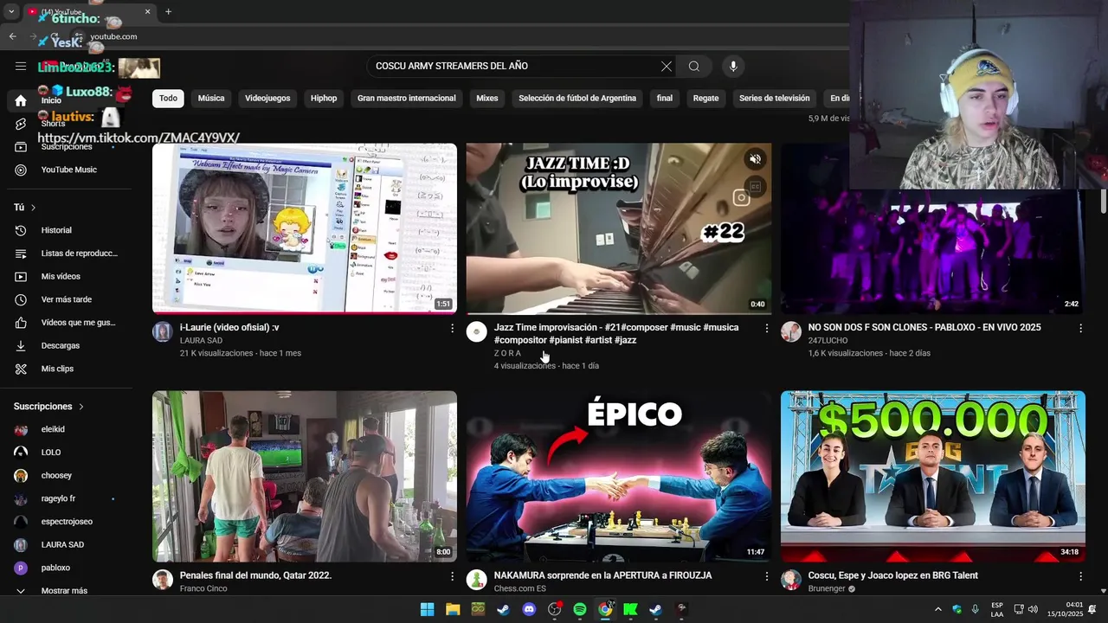Unmute the Jazz Time preview video
The height and width of the screenshot is (623, 1108).
755,159
